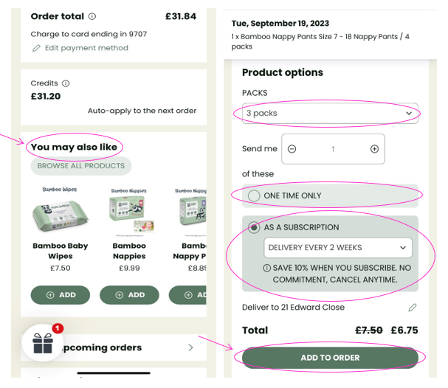Open the Edit payment method link
The width and height of the screenshot is (448, 388).
pyautogui.click(x=86, y=48)
